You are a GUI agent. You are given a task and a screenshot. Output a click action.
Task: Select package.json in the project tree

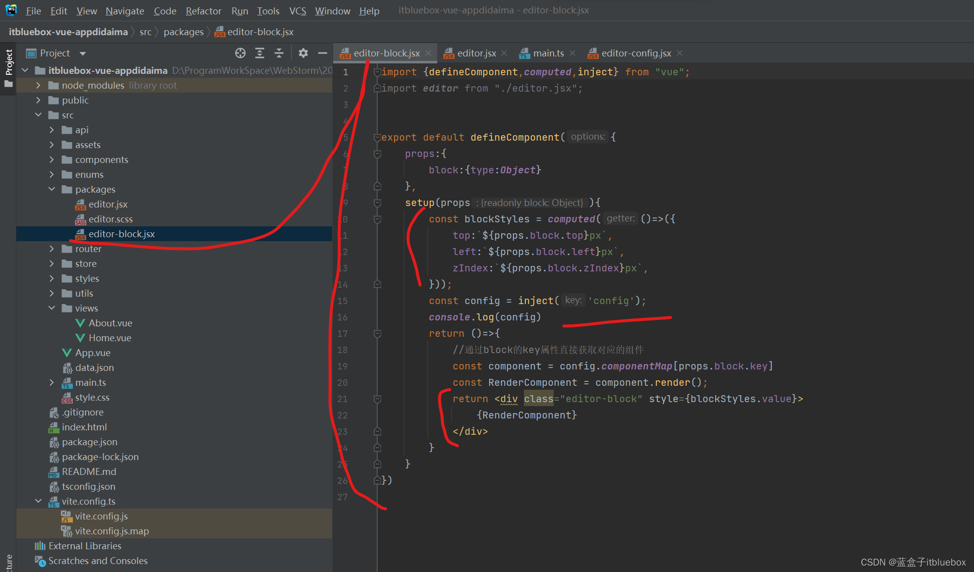coord(89,442)
